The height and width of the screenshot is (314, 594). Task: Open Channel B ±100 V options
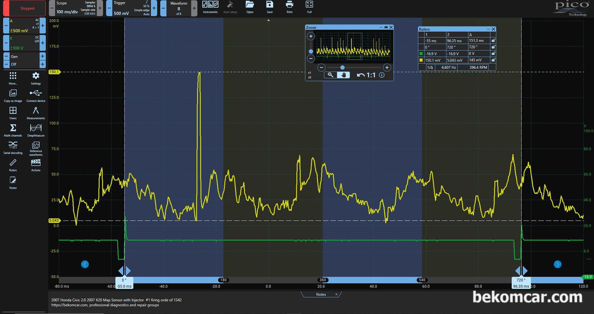click(x=25, y=43)
